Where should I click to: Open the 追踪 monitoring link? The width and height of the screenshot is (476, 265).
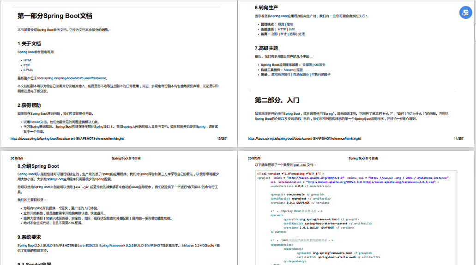click(x=293, y=34)
